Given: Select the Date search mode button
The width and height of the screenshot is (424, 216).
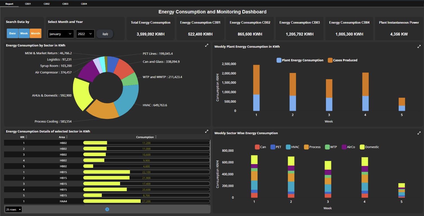Looking at the screenshot, I should tap(12, 33).
